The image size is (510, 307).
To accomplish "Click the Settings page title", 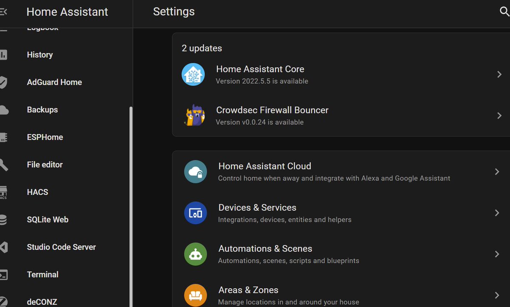I will pos(174,11).
